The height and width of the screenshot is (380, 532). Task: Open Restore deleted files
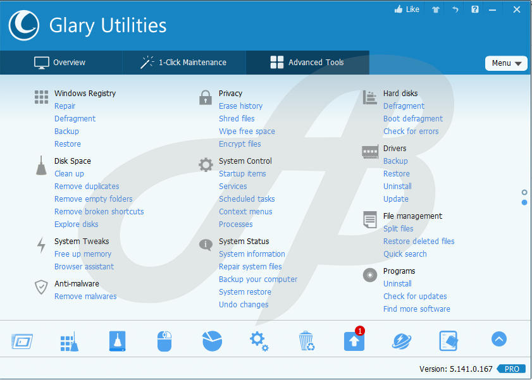419,242
